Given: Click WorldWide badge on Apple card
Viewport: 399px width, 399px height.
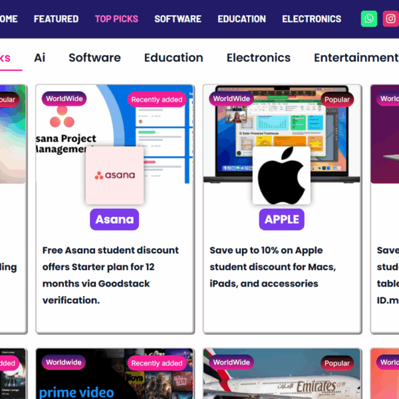Looking at the screenshot, I should click(x=231, y=98).
